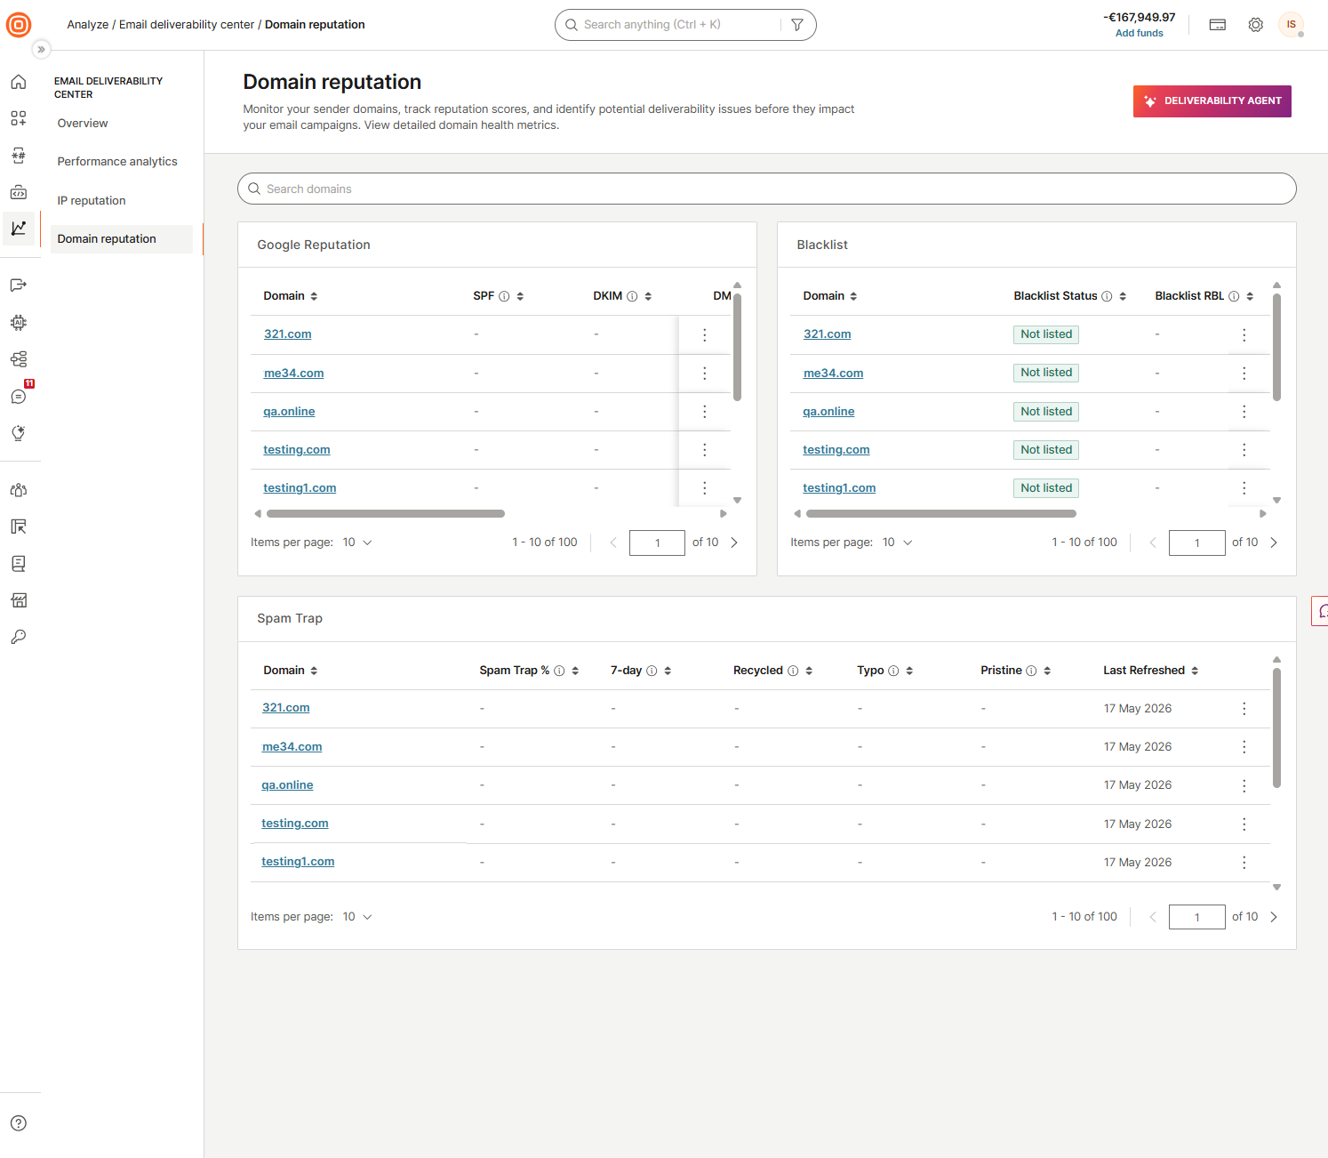
Task: Open the lightbulb ideas sidebar icon
Action: tap(19, 433)
